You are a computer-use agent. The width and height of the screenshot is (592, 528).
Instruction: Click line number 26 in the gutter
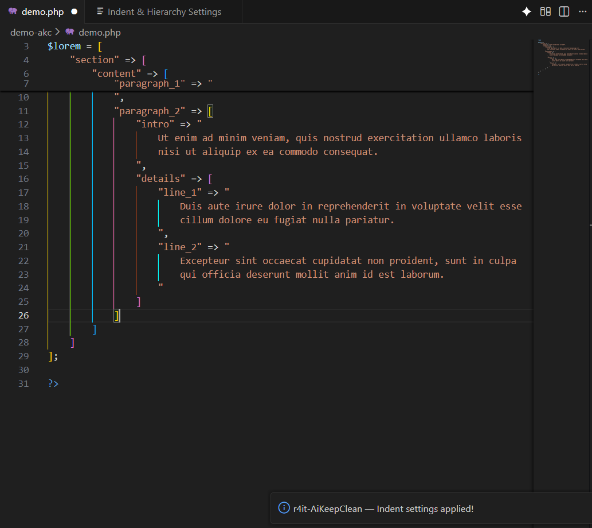coord(23,315)
